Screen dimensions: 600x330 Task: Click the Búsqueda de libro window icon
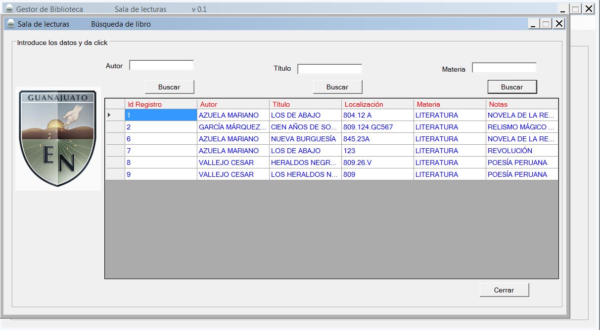[10, 24]
